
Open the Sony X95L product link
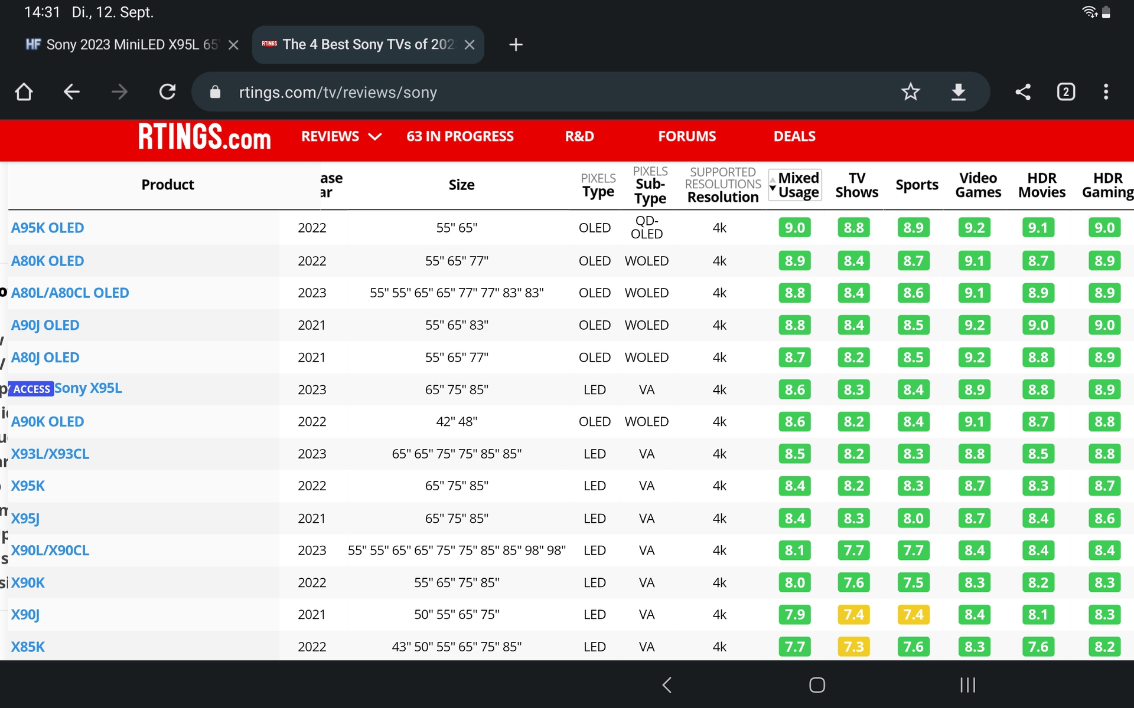pos(88,388)
